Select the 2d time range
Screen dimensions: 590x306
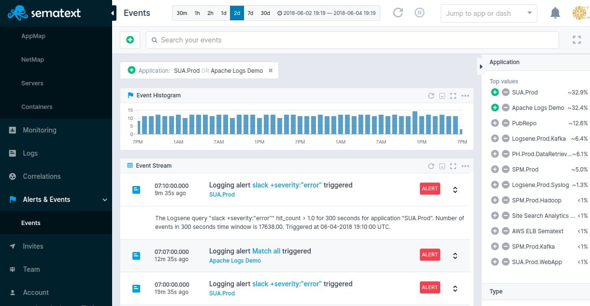[237, 13]
